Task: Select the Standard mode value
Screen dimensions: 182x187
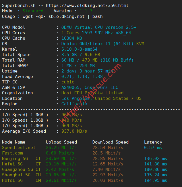Action: point(33,11)
